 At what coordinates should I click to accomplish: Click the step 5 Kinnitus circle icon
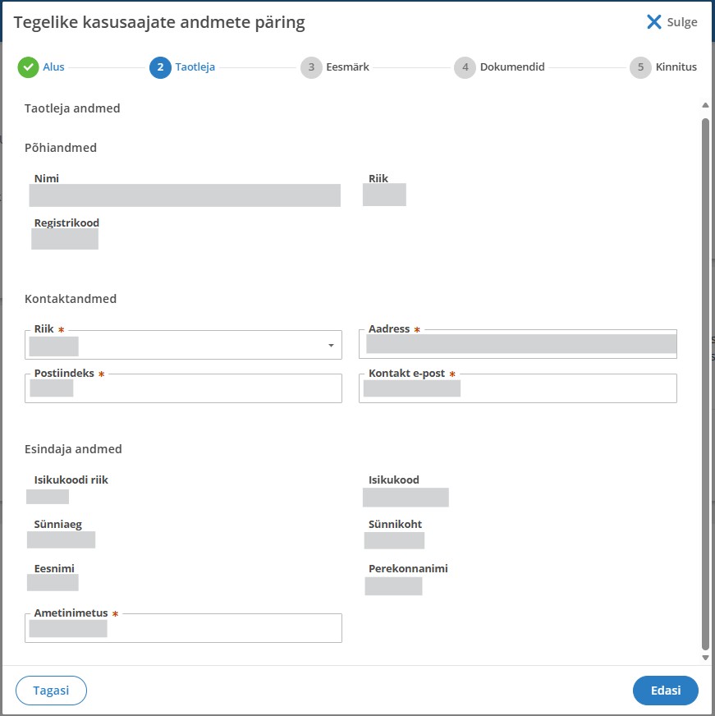[x=640, y=67]
